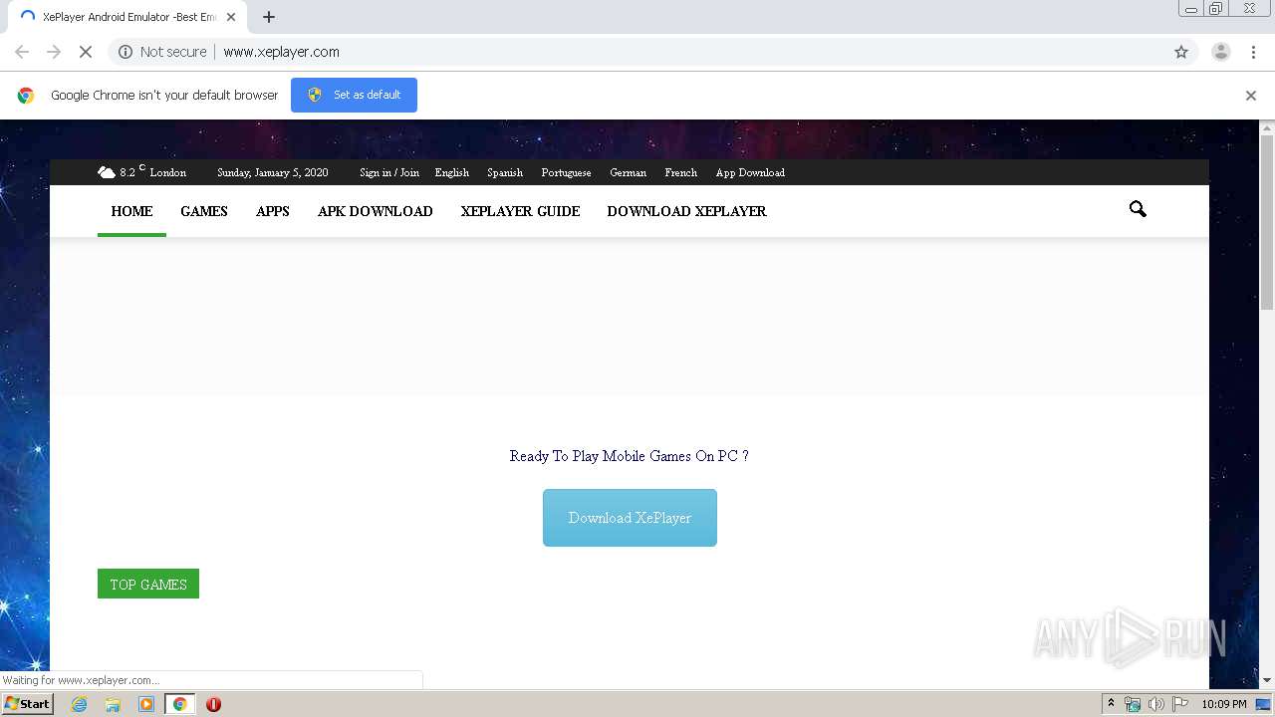Image resolution: width=1275 pixels, height=717 pixels.
Task: Dismiss the default browser notification bar
Action: pyautogui.click(x=1251, y=96)
